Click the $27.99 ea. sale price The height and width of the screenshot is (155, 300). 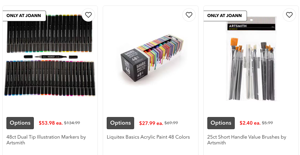[151, 123]
